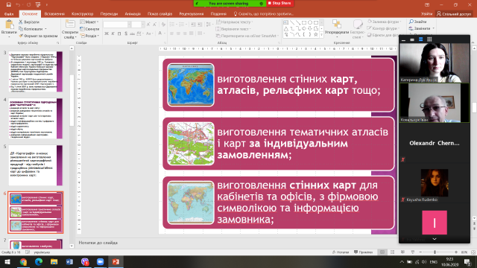
Task: Clear all text formatting icon
Action: tap(163, 25)
